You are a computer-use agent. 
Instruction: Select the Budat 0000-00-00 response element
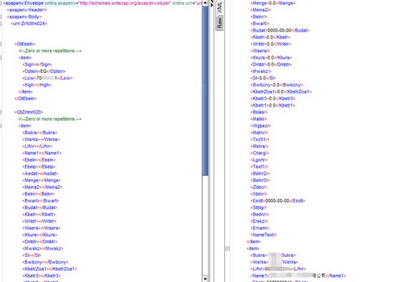point(280,31)
